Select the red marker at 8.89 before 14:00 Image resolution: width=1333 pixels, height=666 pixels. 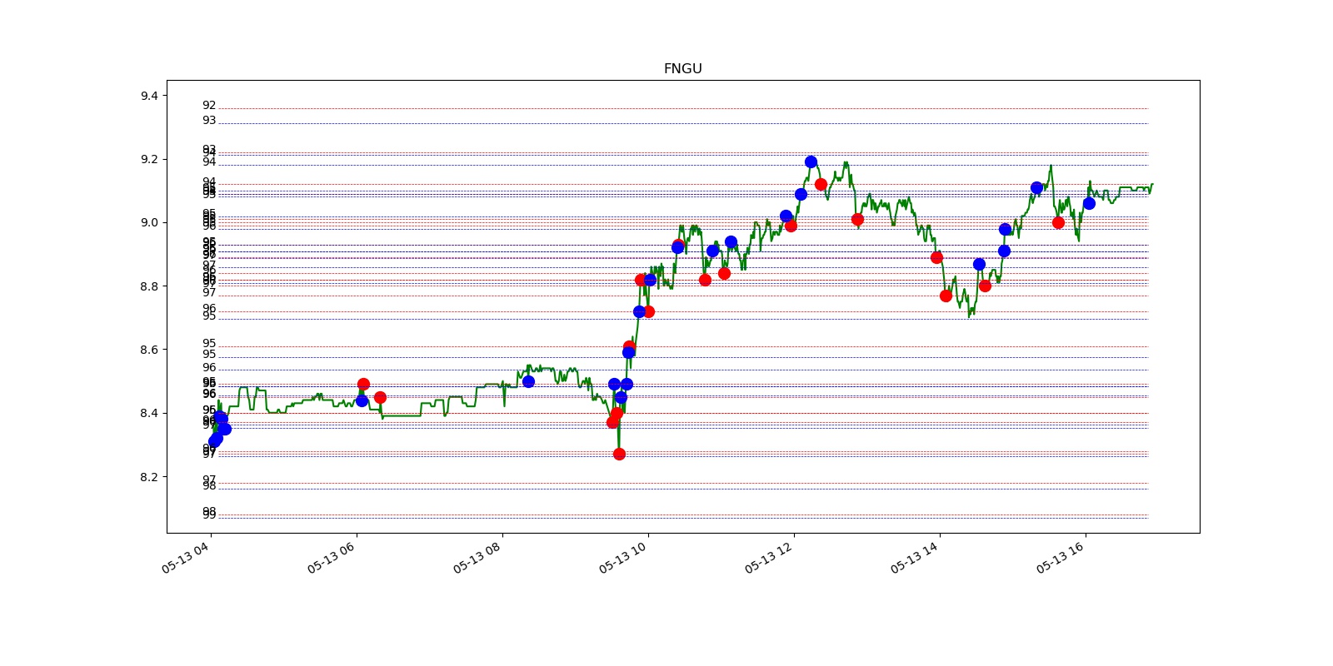936,257
